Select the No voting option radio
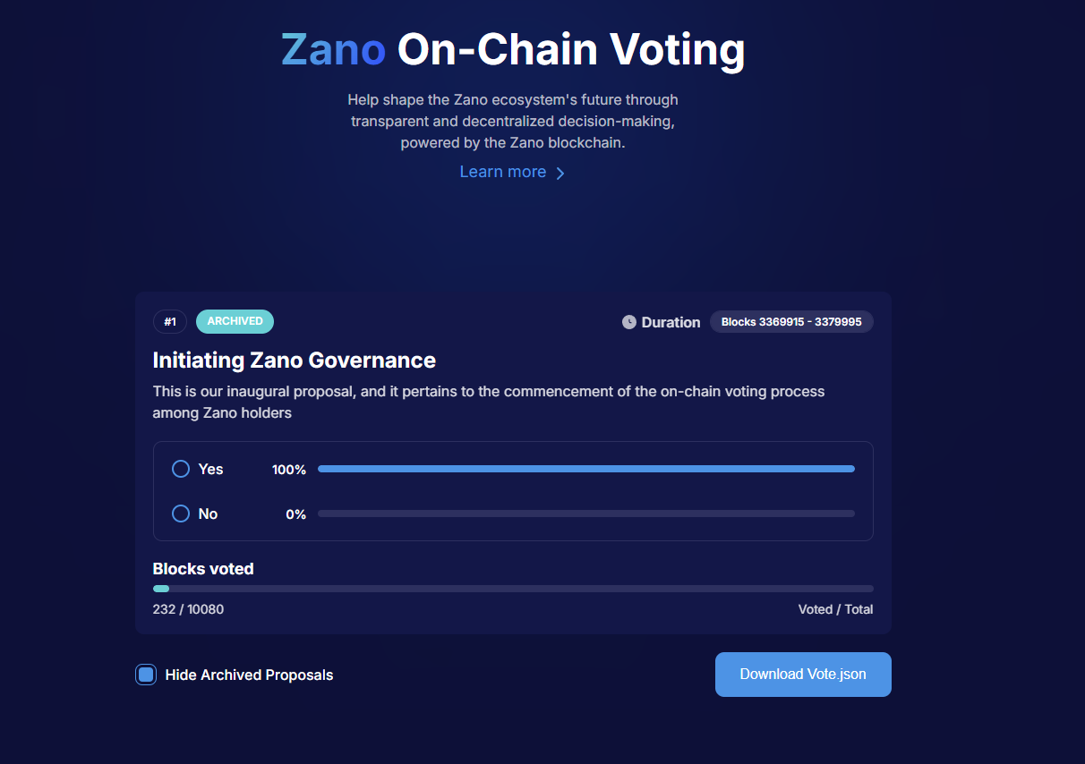Image resolution: width=1085 pixels, height=764 pixels. pyautogui.click(x=181, y=514)
